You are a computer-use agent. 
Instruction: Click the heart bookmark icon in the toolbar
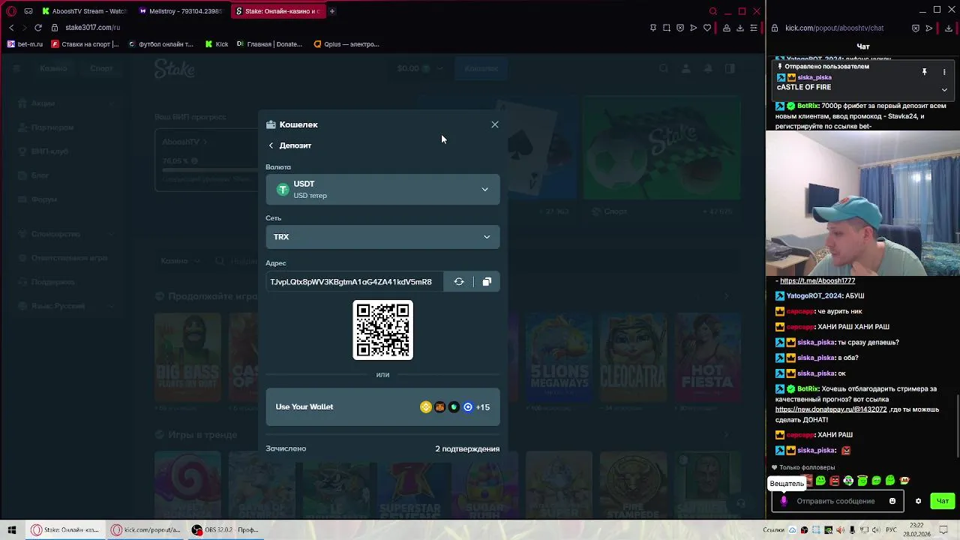tap(707, 28)
